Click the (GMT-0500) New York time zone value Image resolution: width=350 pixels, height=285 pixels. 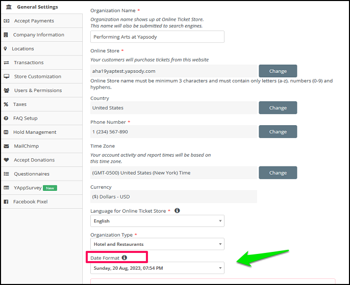coord(173,173)
